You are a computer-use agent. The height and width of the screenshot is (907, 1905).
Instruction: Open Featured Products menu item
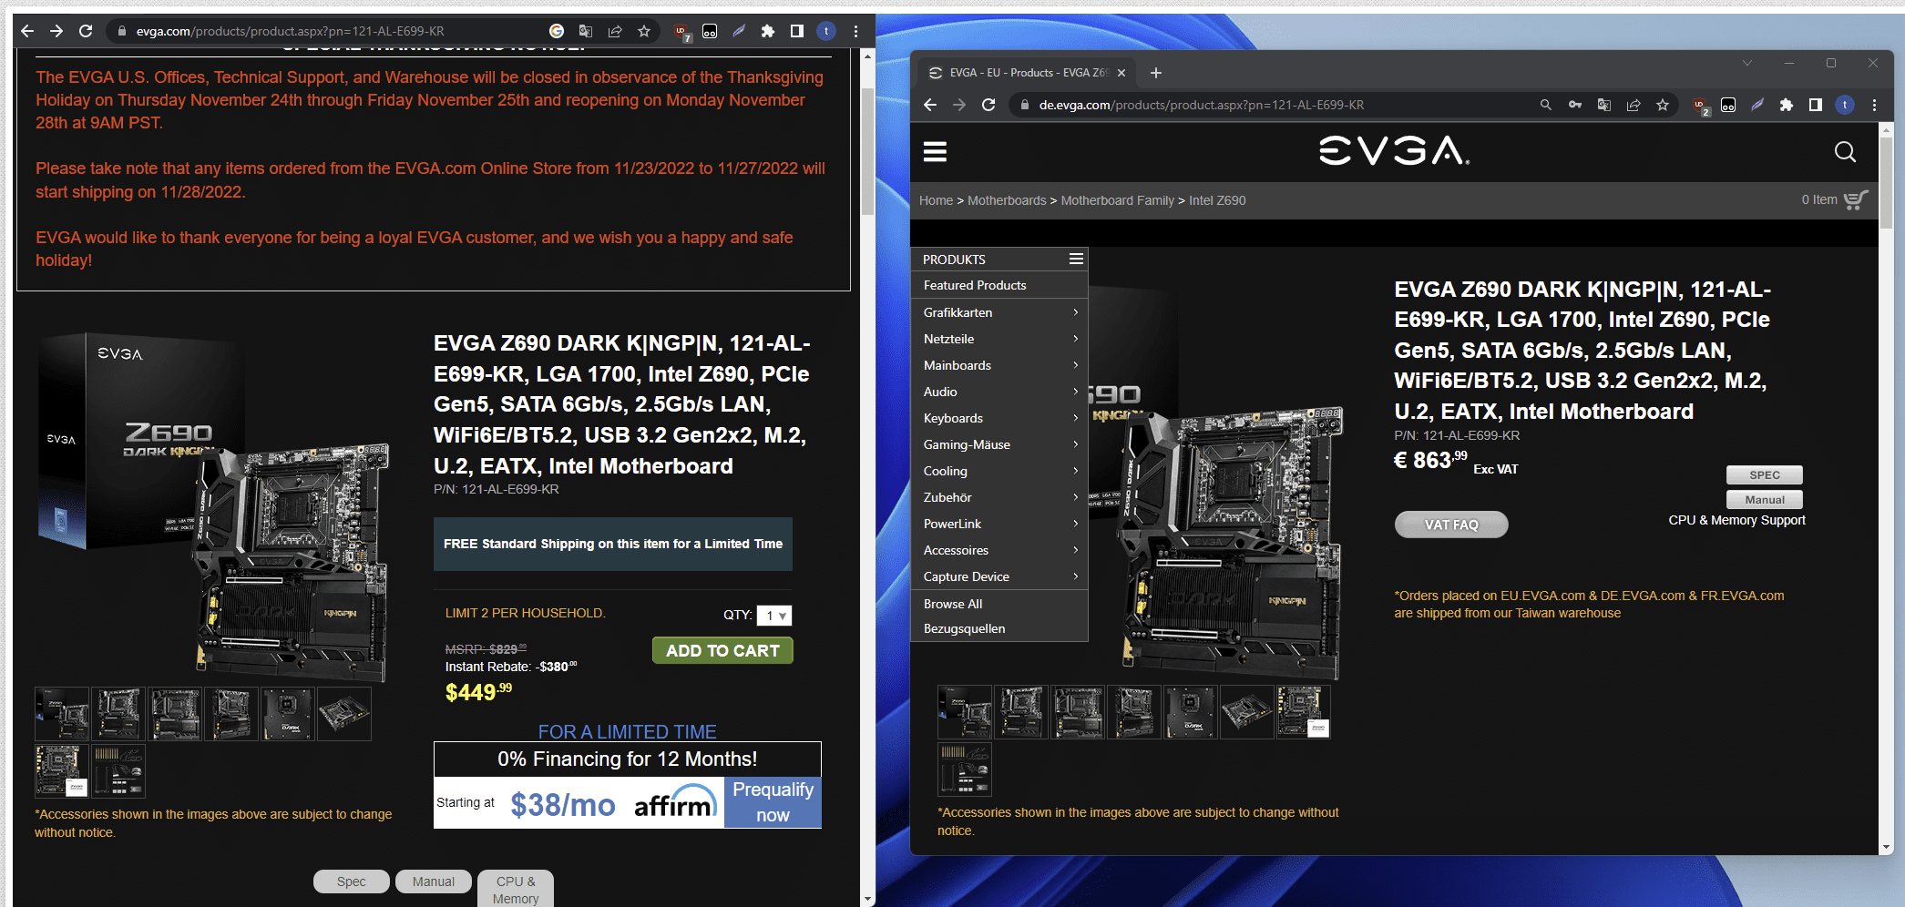click(x=999, y=285)
